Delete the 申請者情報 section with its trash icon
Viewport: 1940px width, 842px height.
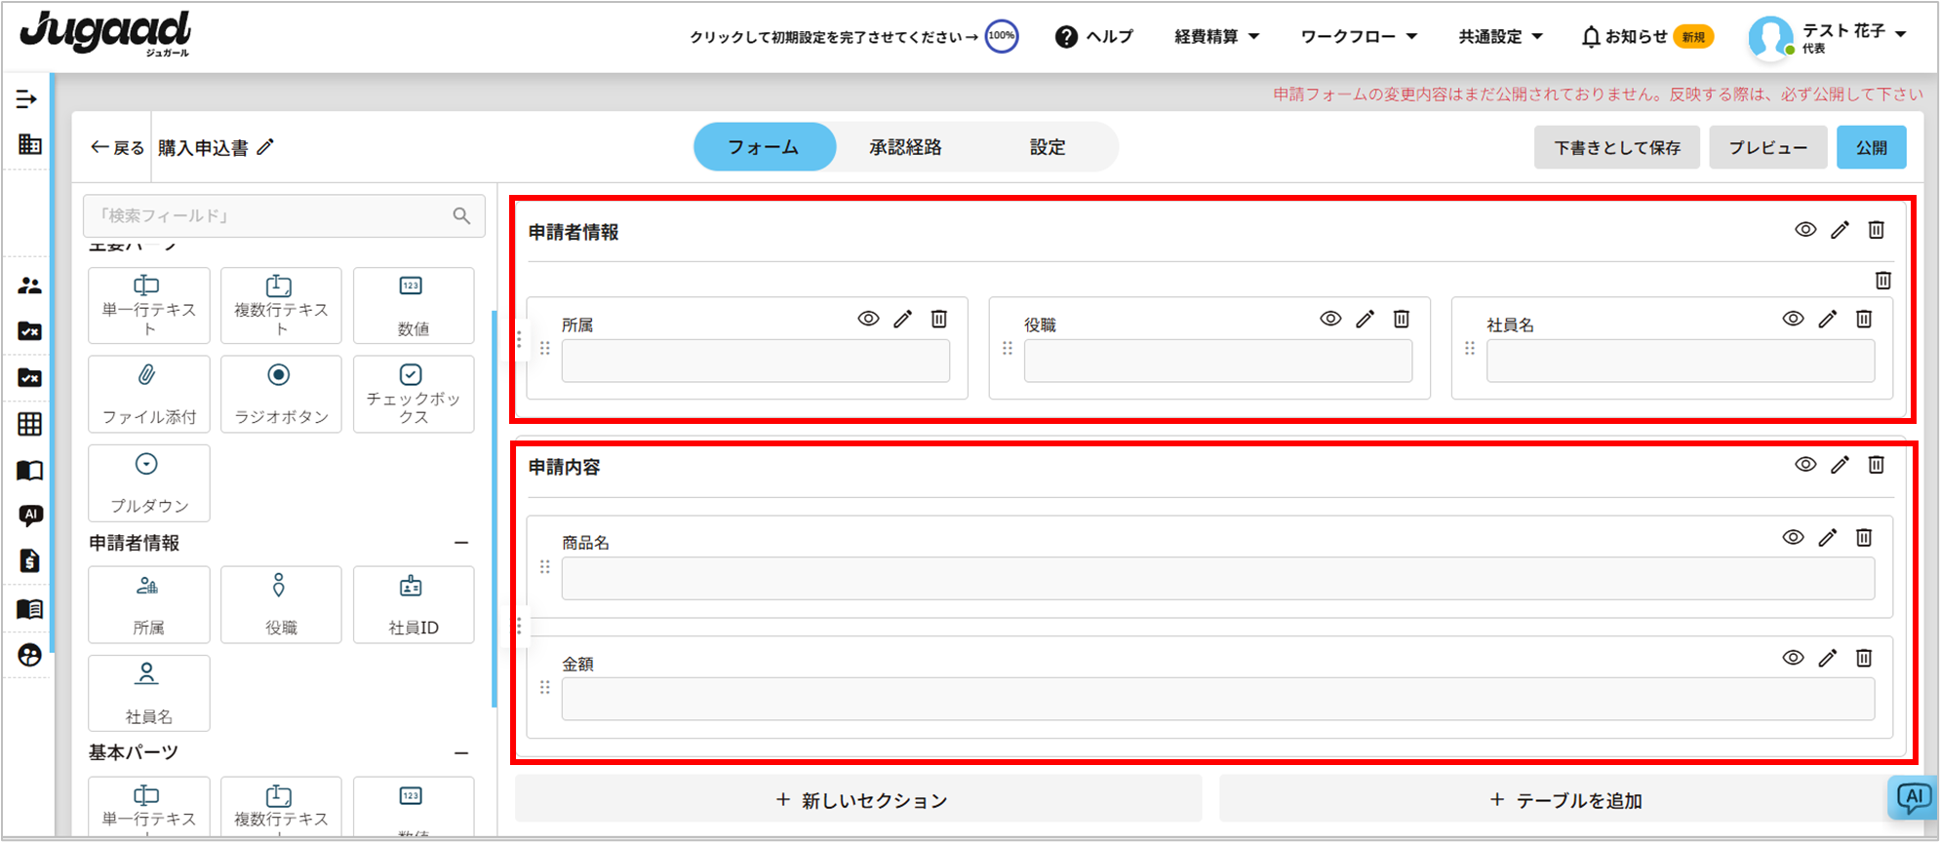click(x=1876, y=230)
